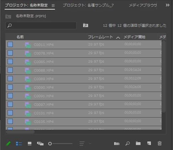Image resolution: width=173 pixels, height=150 pixels.
Task: Click the 名前 column header
Action: tap(20, 37)
